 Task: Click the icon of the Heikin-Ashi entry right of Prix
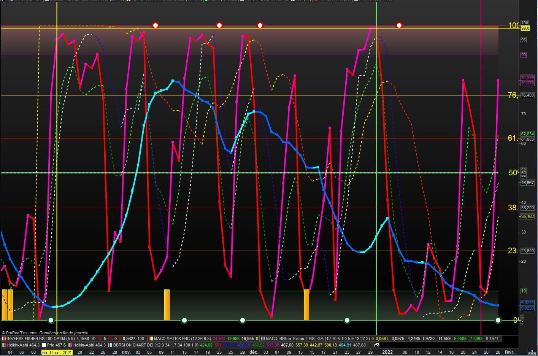pos(70,345)
